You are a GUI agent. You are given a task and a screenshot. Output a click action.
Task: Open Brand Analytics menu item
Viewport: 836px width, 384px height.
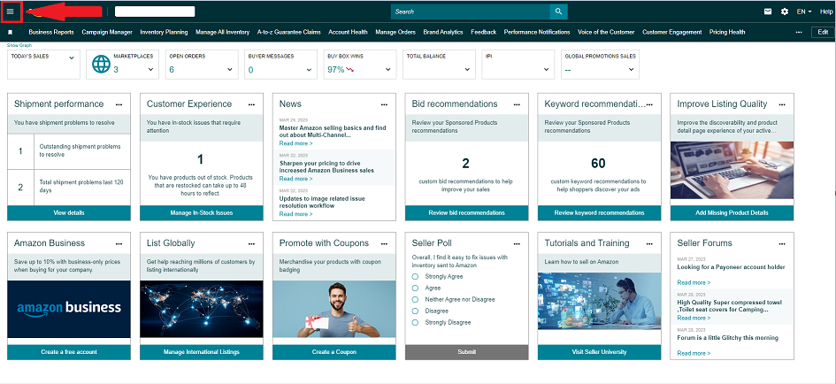click(x=443, y=32)
